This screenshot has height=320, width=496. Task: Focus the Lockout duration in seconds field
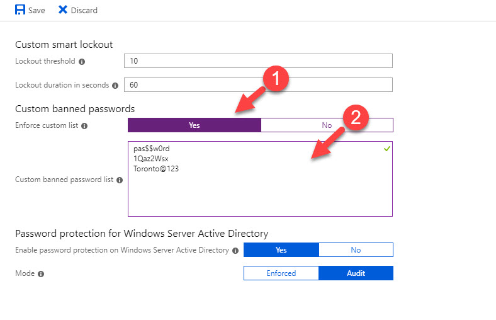tap(258, 85)
